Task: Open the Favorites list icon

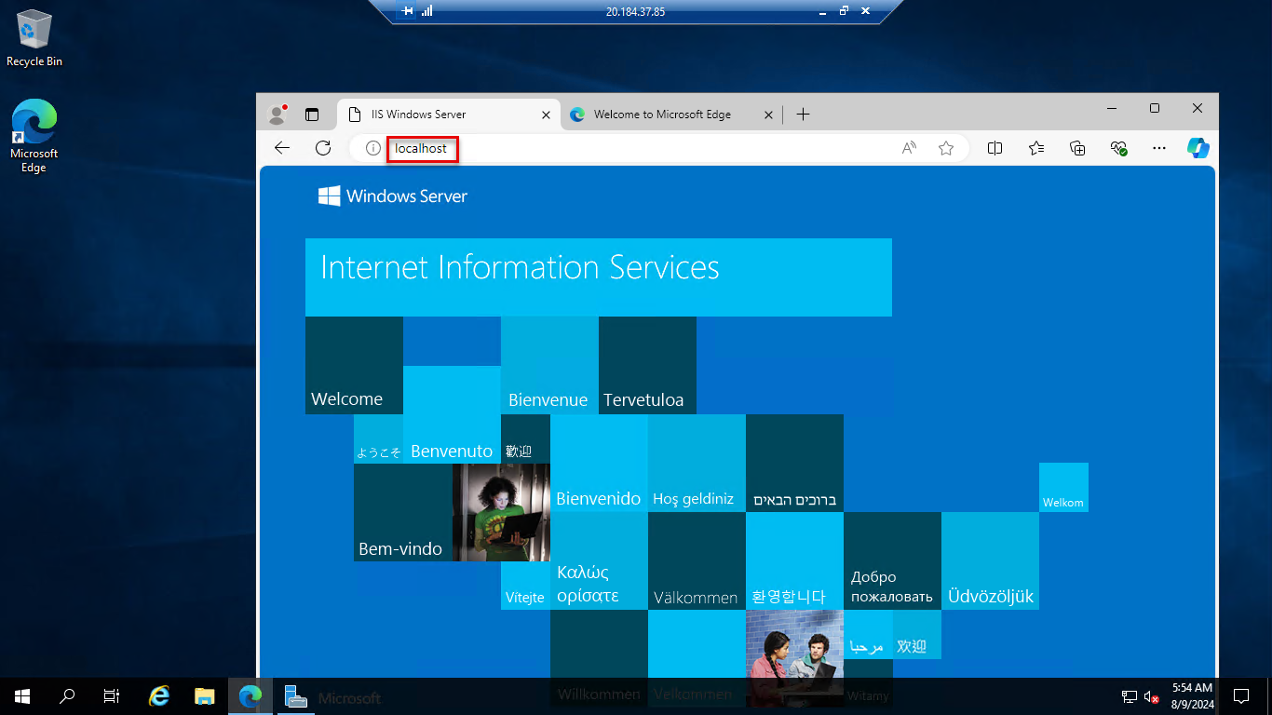Action: [x=1036, y=148]
